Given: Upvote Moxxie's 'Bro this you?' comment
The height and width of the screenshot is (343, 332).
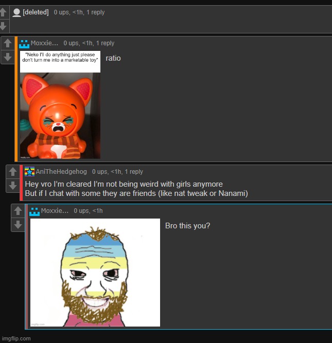Looking at the screenshot, I should pos(18,211).
